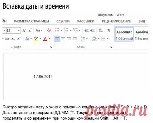Apply numbered list formatting
This screenshot has width=153, height=123.
pos(66,31)
